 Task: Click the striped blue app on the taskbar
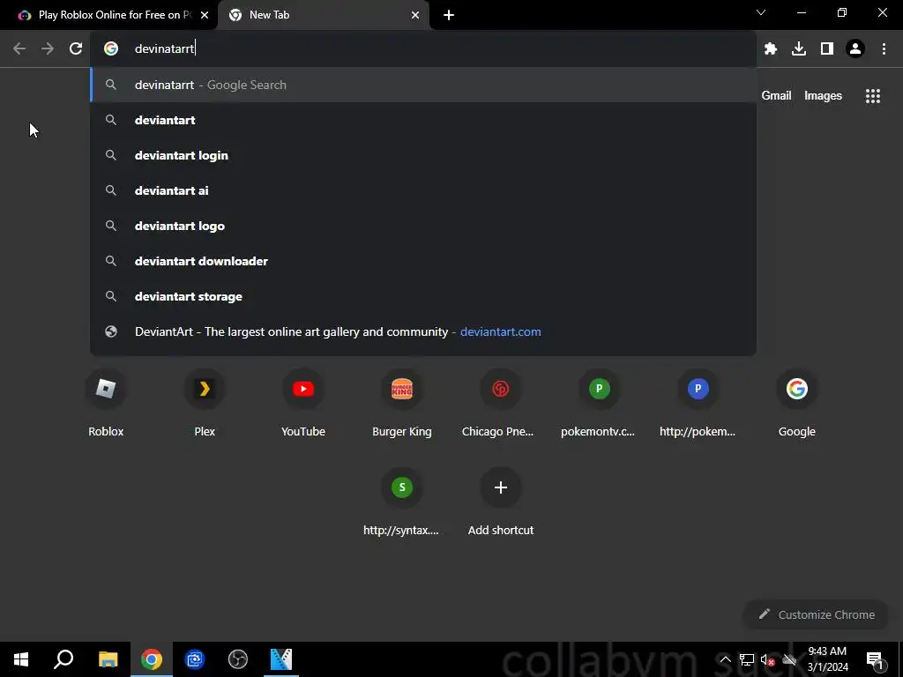pos(281,659)
